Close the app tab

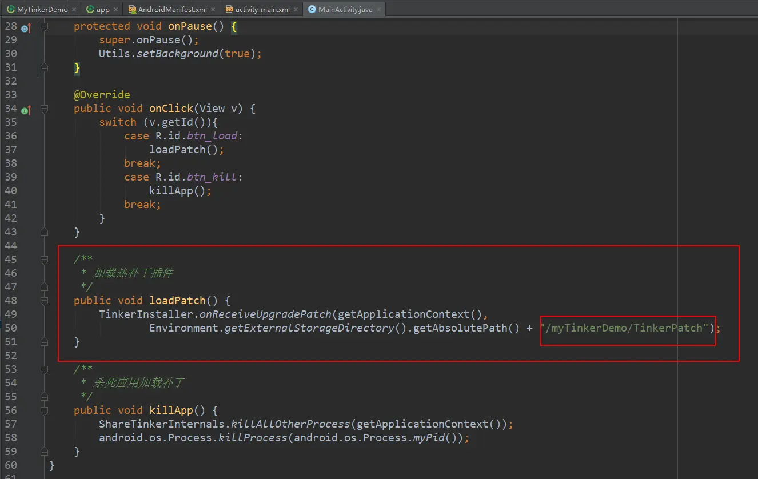[116, 10]
